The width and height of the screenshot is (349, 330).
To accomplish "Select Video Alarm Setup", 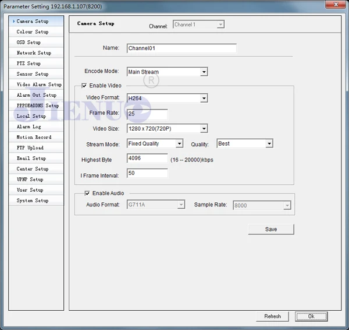I will (36, 85).
